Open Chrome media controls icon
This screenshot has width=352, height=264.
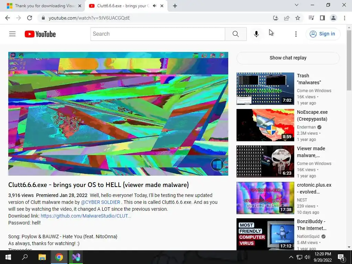(311, 18)
